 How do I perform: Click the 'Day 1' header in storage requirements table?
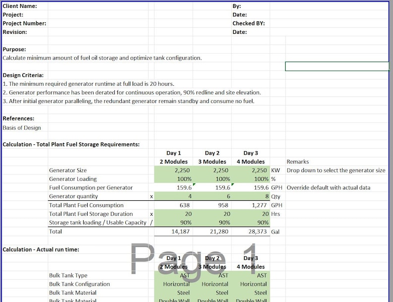[x=174, y=153]
